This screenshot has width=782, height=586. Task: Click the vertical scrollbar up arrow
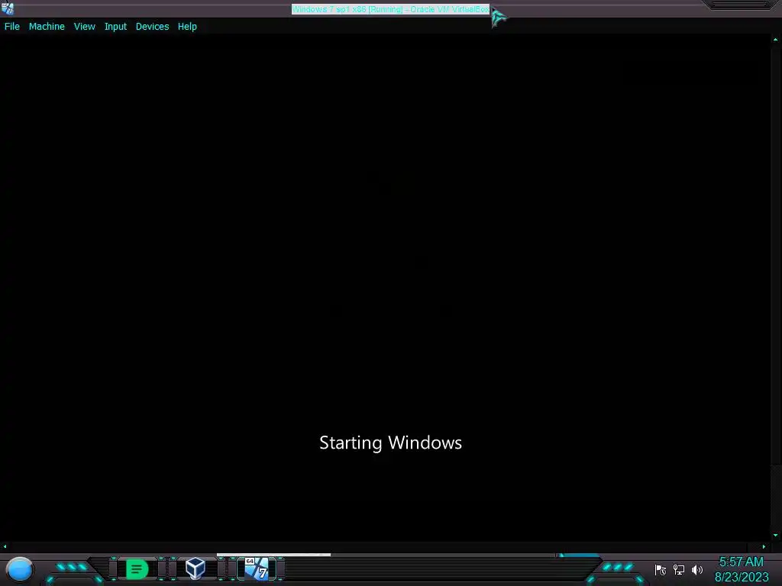776,40
